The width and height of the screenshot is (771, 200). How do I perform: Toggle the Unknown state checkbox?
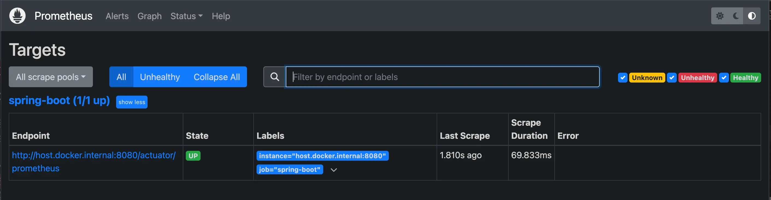(623, 78)
